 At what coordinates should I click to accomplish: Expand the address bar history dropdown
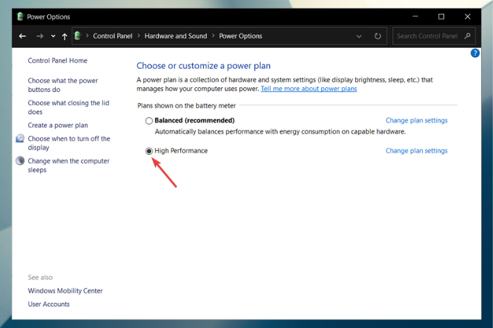pos(359,36)
